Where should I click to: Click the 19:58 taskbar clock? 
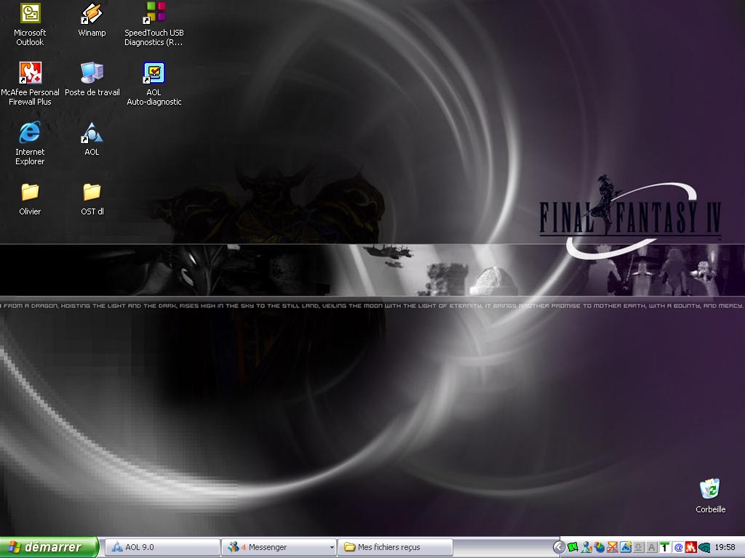[725, 547]
